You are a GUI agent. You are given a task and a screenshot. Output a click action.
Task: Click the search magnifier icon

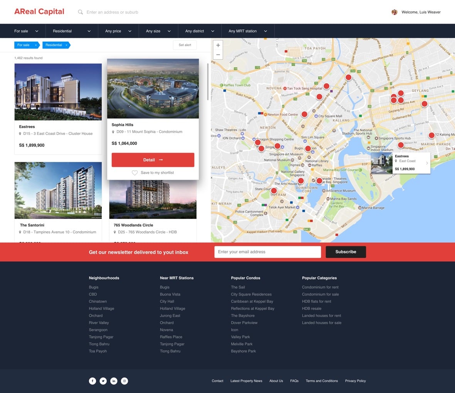coord(80,12)
